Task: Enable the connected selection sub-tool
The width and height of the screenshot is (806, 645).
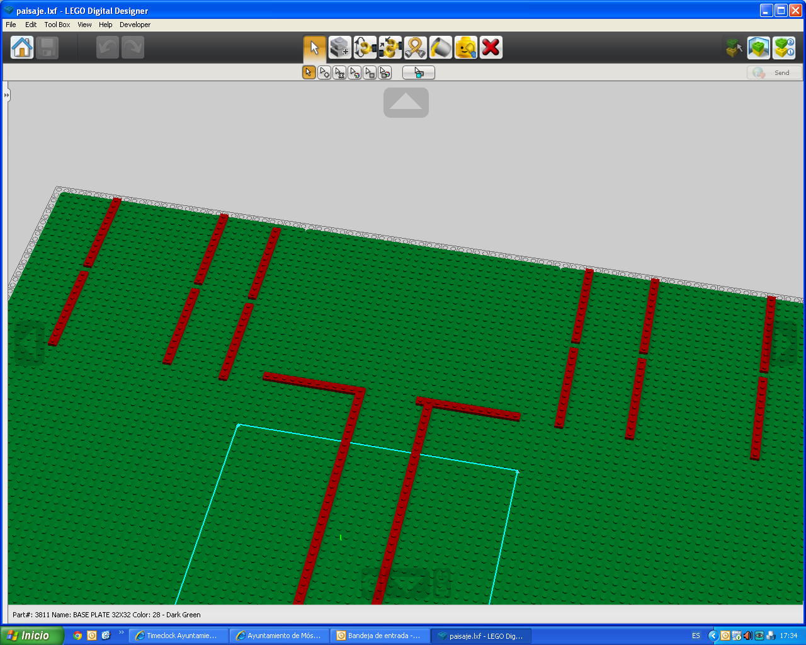Action: point(339,72)
